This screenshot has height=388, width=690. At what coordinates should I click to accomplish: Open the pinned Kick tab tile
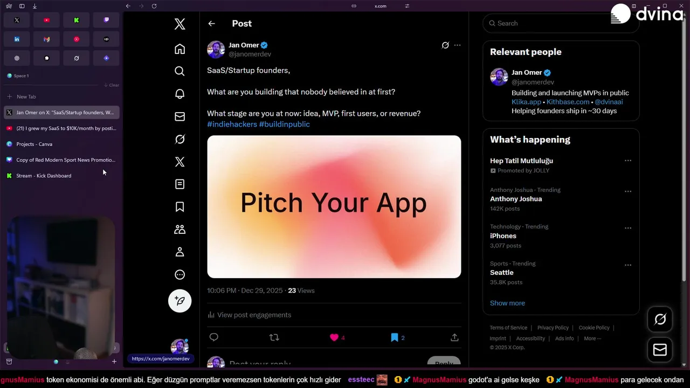click(77, 20)
